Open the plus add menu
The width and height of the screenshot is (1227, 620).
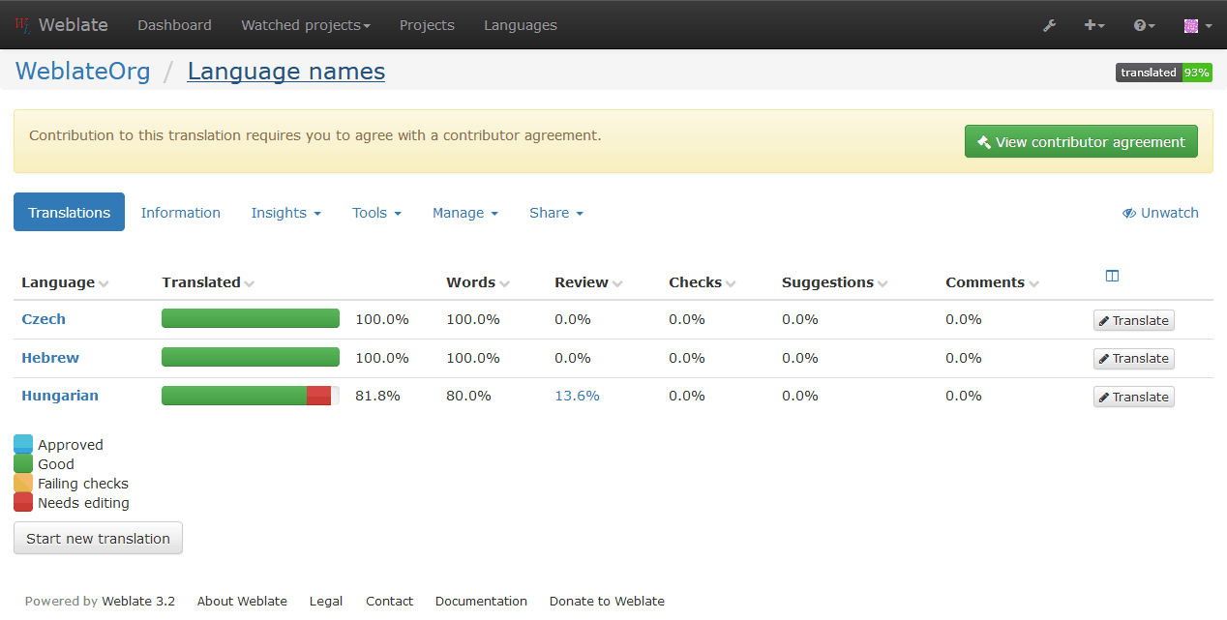pyautogui.click(x=1094, y=25)
